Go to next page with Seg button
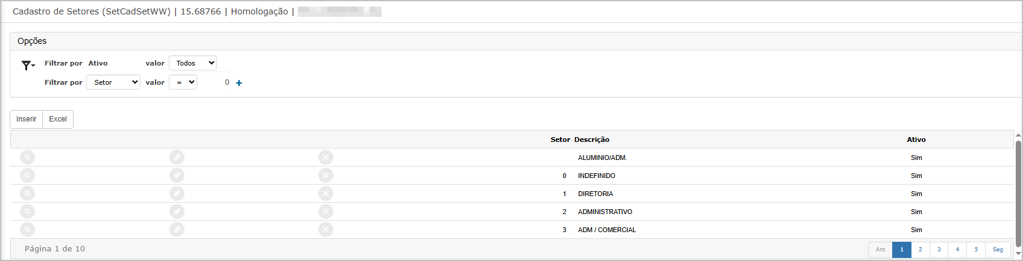 coord(998,250)
